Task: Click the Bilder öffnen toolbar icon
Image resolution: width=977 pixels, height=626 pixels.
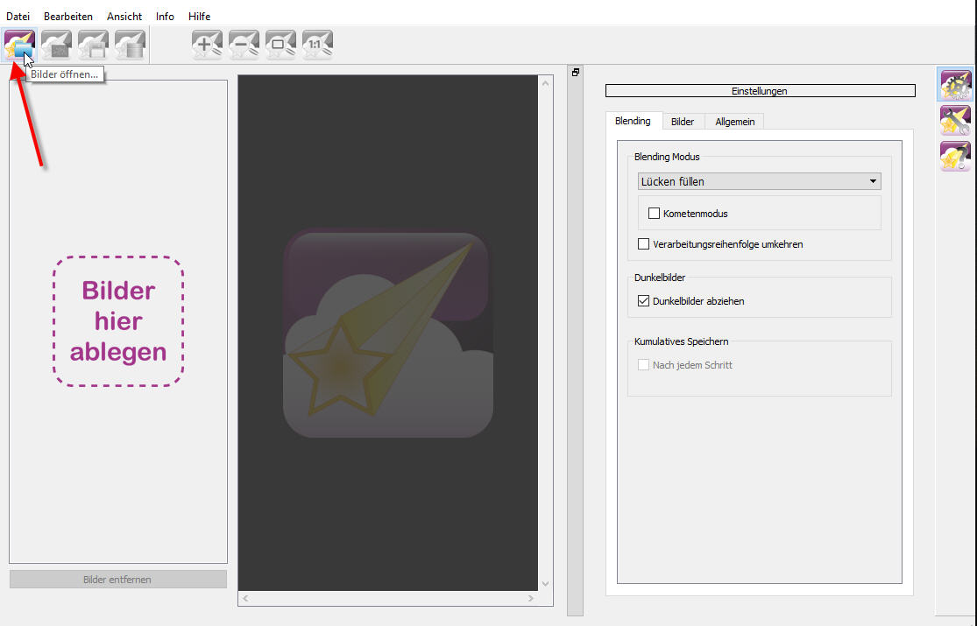Action: tap(19, 45)
